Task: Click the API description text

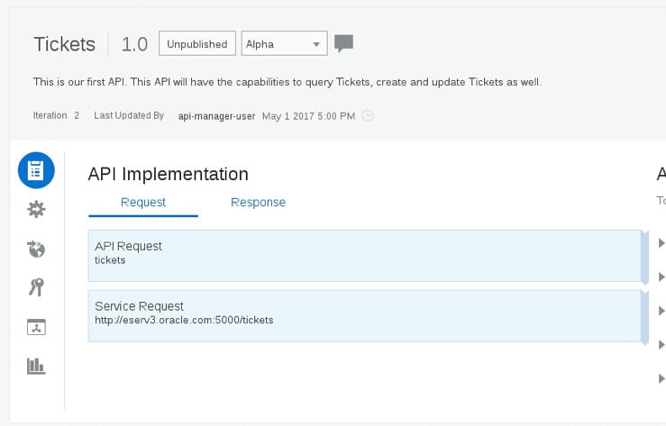Action: [x=287, y=82]
